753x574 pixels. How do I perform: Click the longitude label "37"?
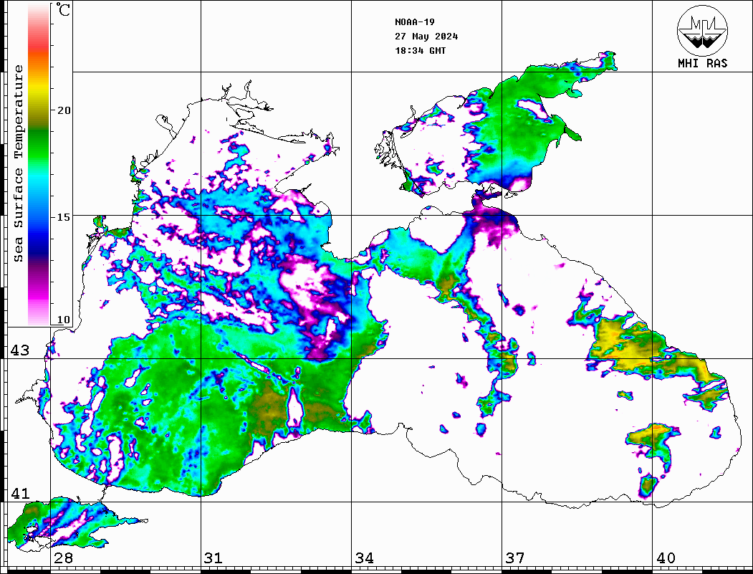pyautogui.click(x=515, y=558)
